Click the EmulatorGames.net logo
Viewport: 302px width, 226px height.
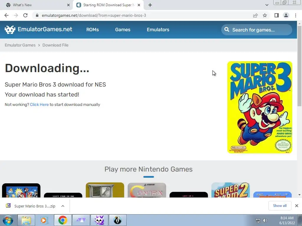pyautogui.click(x=38, y=29)
